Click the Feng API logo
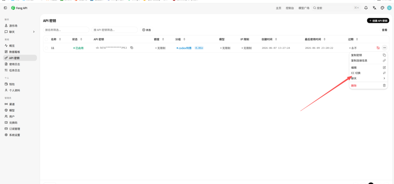 coord(19,8)
